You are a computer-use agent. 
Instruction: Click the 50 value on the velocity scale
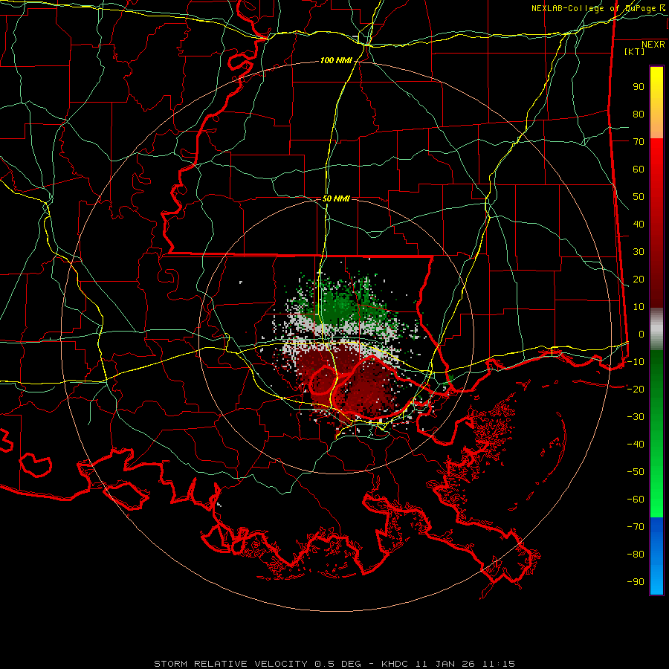point(639,197)
